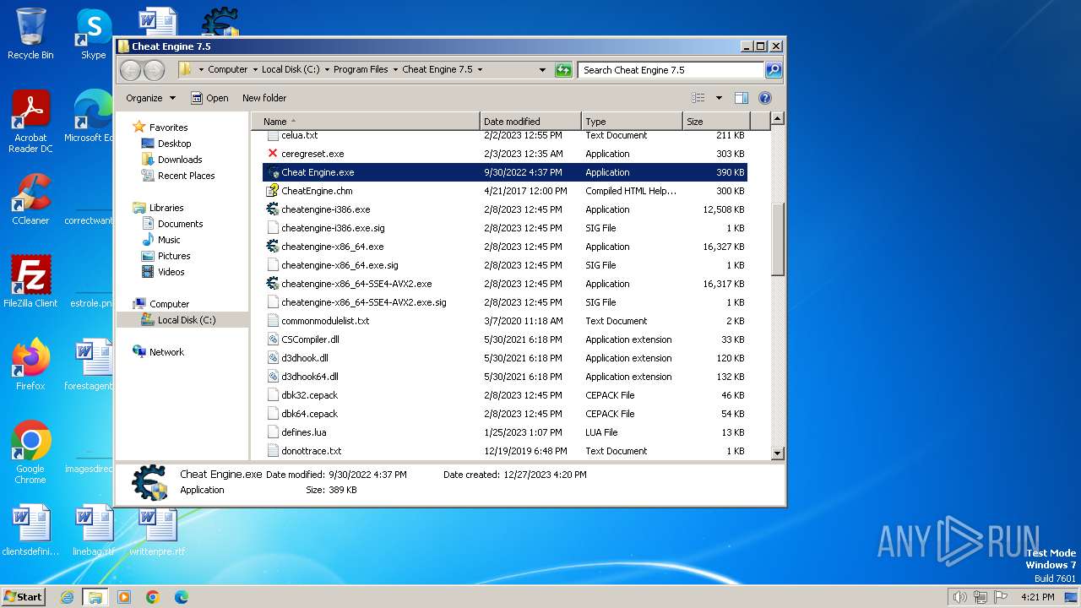Image resolution: width=1081 pixels, height=608 pixels.
Task: Open address bar history dropdown
Action: pyautogui.click(x=542, y=70)
